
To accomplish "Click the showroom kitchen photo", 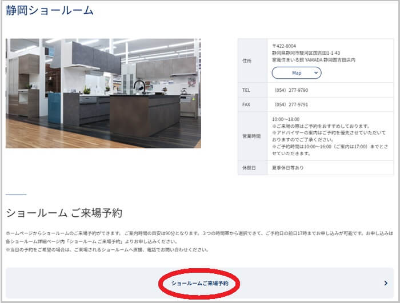I will (x=103, y=93).
